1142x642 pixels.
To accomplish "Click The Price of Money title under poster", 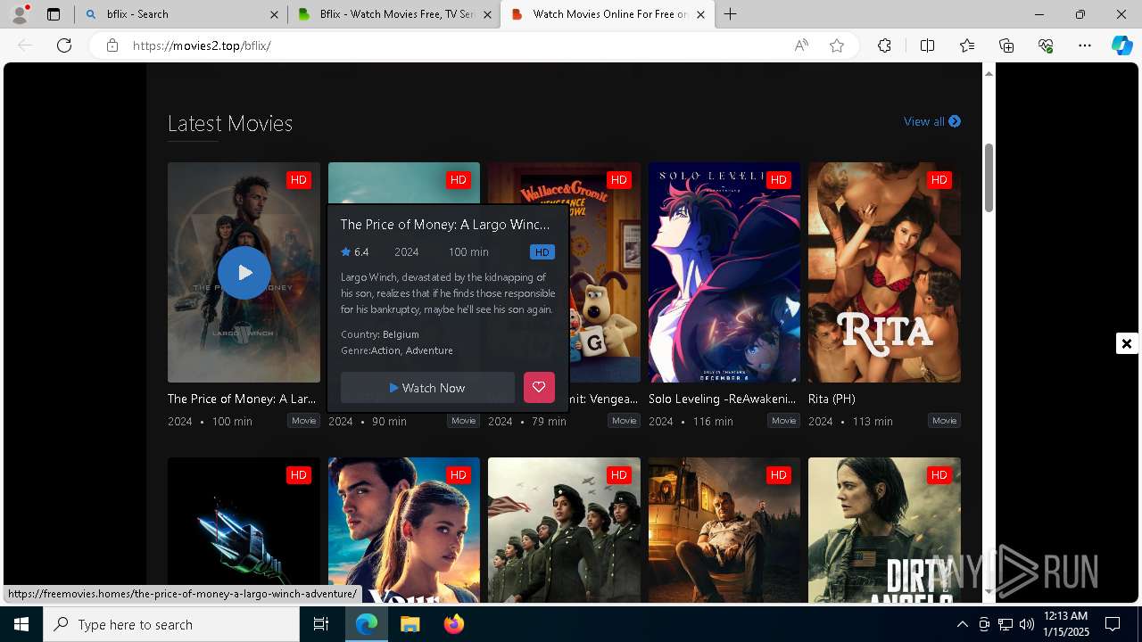I will 242,399.
